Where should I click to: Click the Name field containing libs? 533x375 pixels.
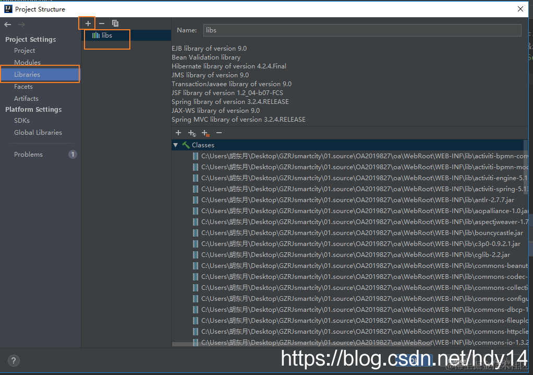click(x=362, y=30)
